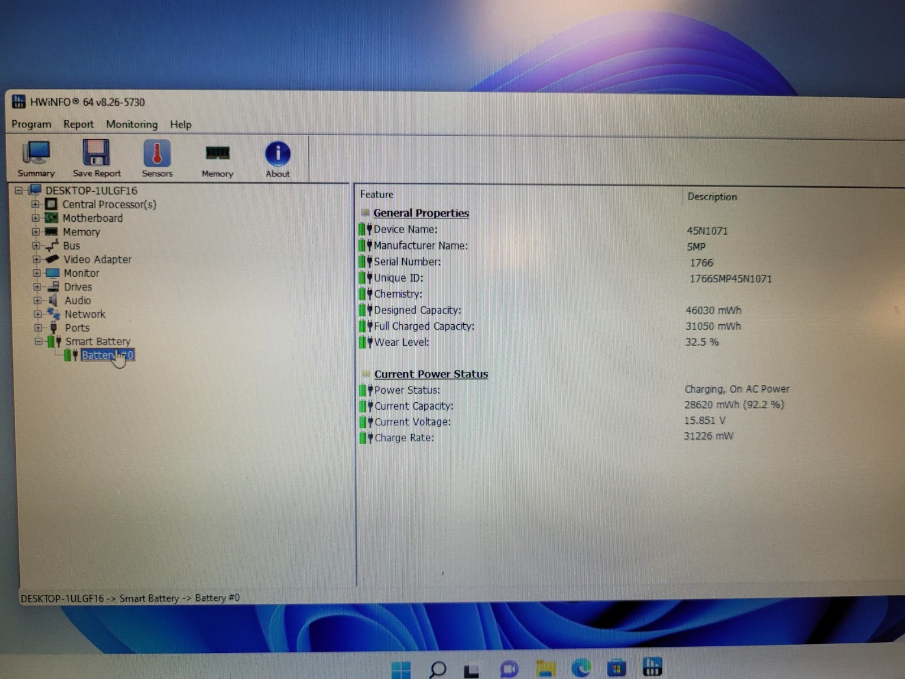Image resolution: width=905 pixels, height=679 pixels.
Task: Expand the Memory tree node
Action: pos(36,231)
